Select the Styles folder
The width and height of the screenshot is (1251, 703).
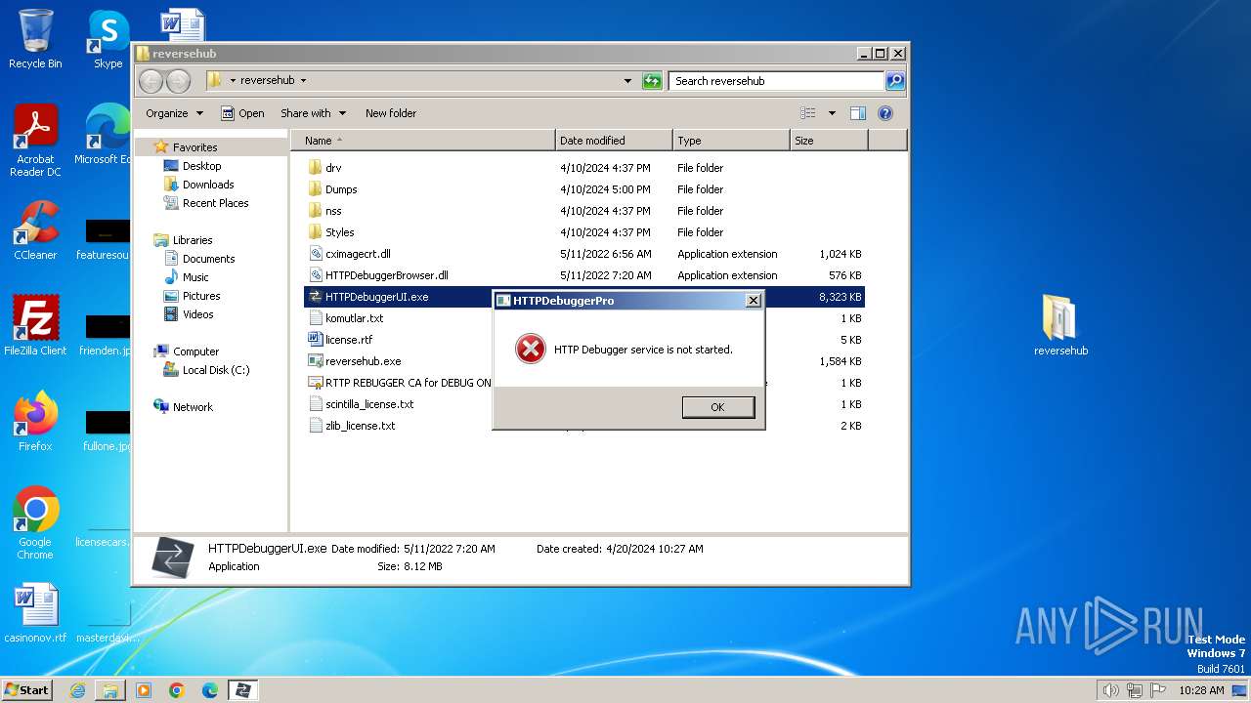(x=339, y=232)
